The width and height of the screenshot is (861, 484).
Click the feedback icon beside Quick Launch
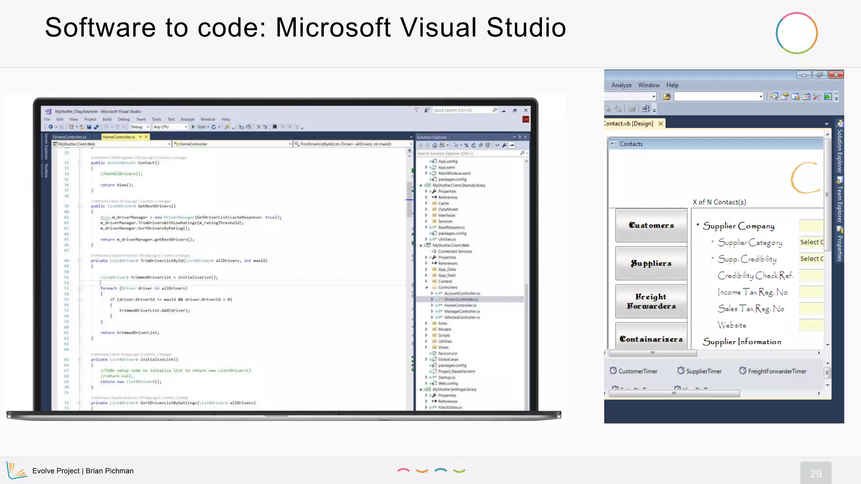tap(427, 110)
